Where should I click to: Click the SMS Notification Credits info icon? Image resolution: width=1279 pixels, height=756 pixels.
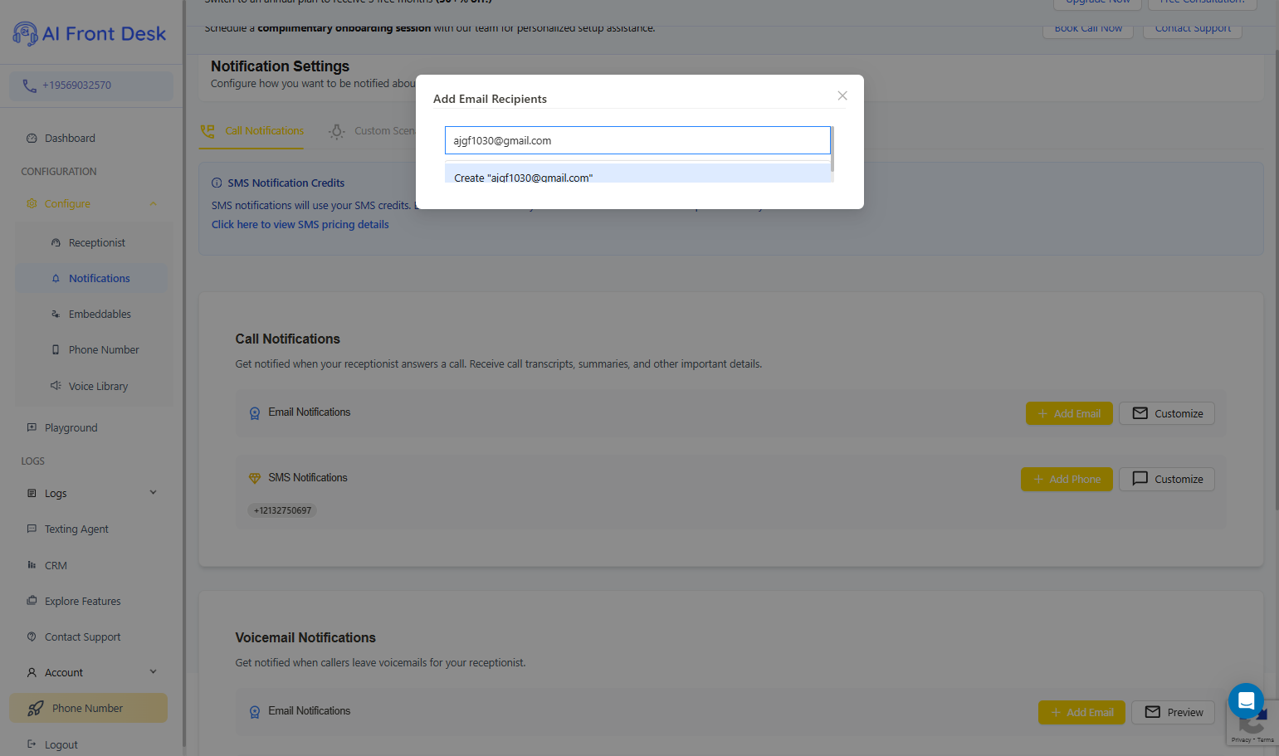217,183
